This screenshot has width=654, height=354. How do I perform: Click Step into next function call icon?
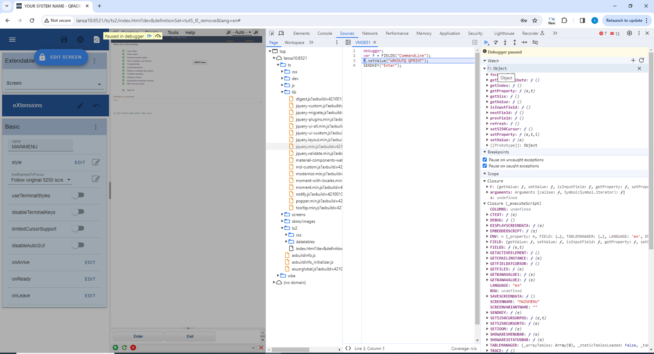coord(505,43)
